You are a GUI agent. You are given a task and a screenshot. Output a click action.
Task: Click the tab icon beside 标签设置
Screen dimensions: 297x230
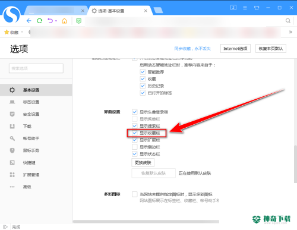tap(12, 102)
